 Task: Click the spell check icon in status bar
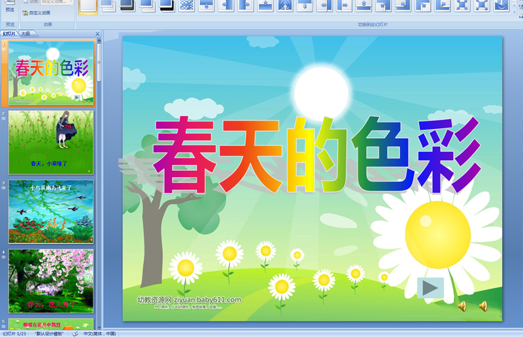coord(75,334)
